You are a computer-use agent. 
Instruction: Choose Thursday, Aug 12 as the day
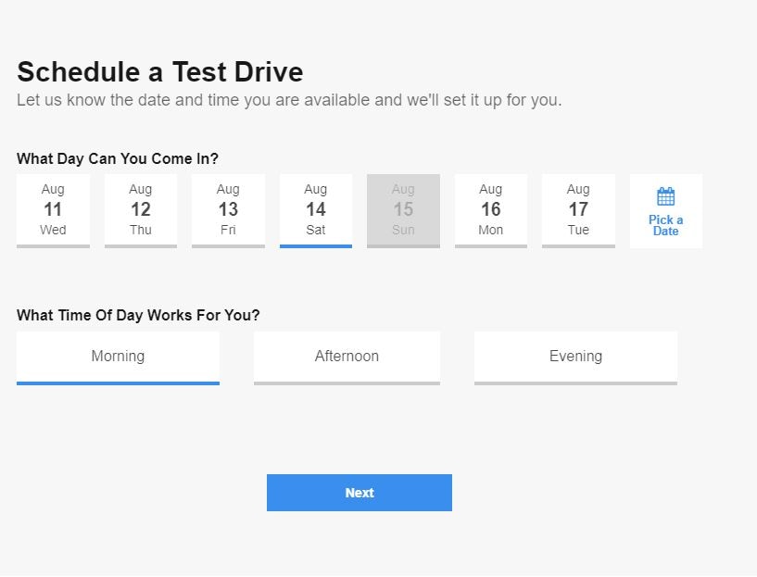140,210
